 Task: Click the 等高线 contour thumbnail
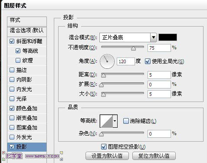point(106,121)
